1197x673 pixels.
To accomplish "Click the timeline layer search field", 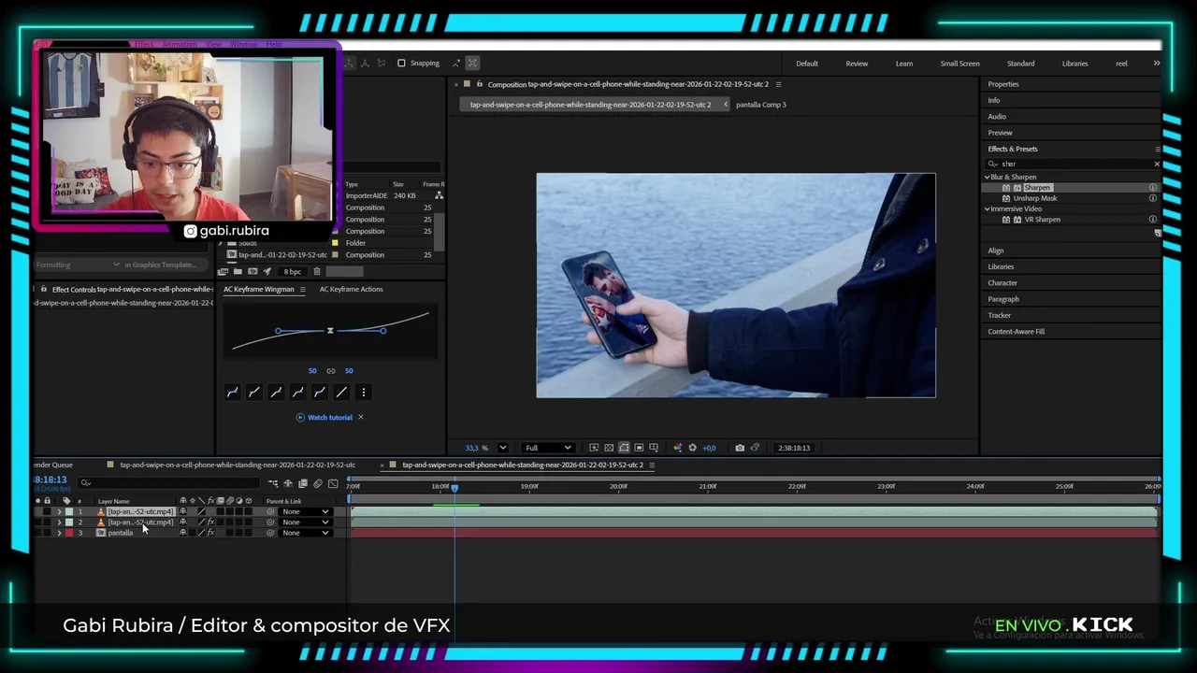I will tap(168, 483).
